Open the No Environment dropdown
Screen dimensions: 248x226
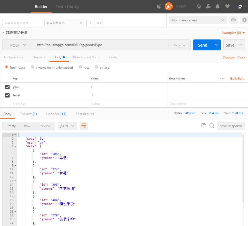pyautogui.click(x=198, y=20)
